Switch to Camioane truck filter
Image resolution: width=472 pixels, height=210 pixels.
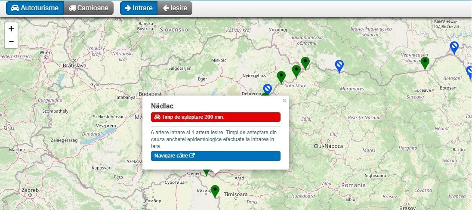click(89, 8)
